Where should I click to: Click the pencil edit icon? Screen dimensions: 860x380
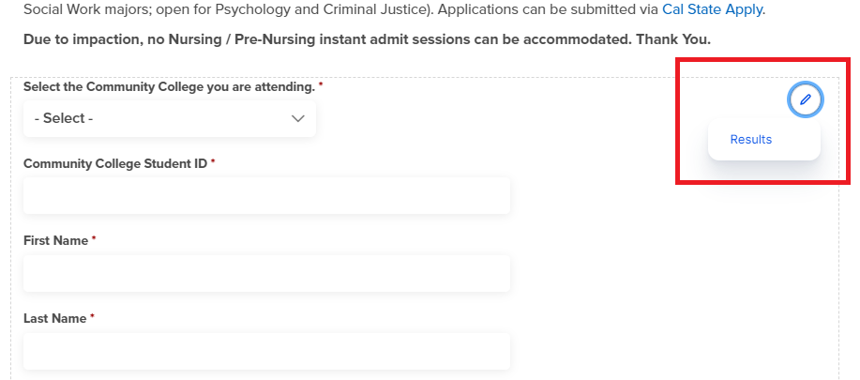(805, 99)
